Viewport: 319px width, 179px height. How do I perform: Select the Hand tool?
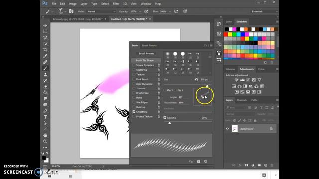click(45, 135)
